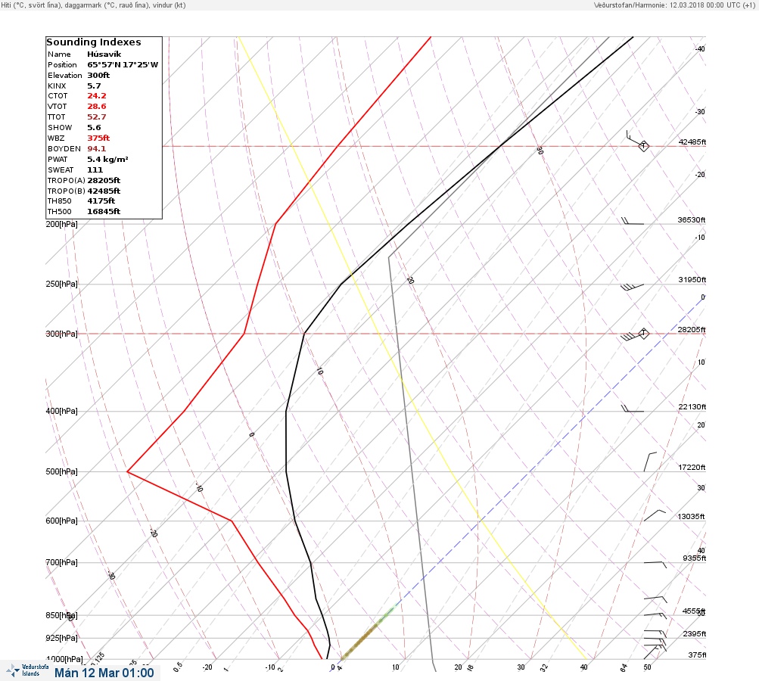The width and height of the screenshot is (759, 681).
Task: Click the wind barb at 700 hPa
Action: (655, 564)
